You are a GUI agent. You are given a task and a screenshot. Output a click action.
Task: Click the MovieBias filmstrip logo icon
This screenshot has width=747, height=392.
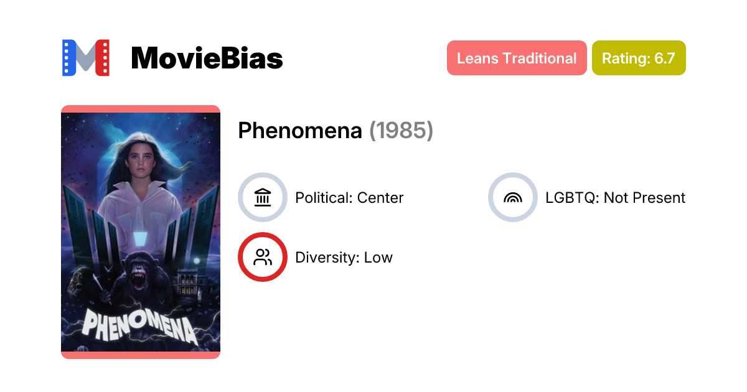pos(85,58)
